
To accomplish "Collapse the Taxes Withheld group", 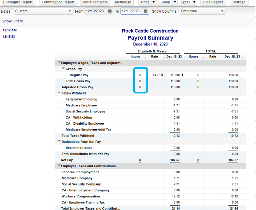I will 59,93.
